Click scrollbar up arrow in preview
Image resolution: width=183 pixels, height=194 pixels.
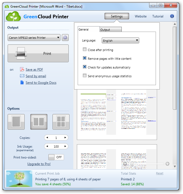pos(175,24)
